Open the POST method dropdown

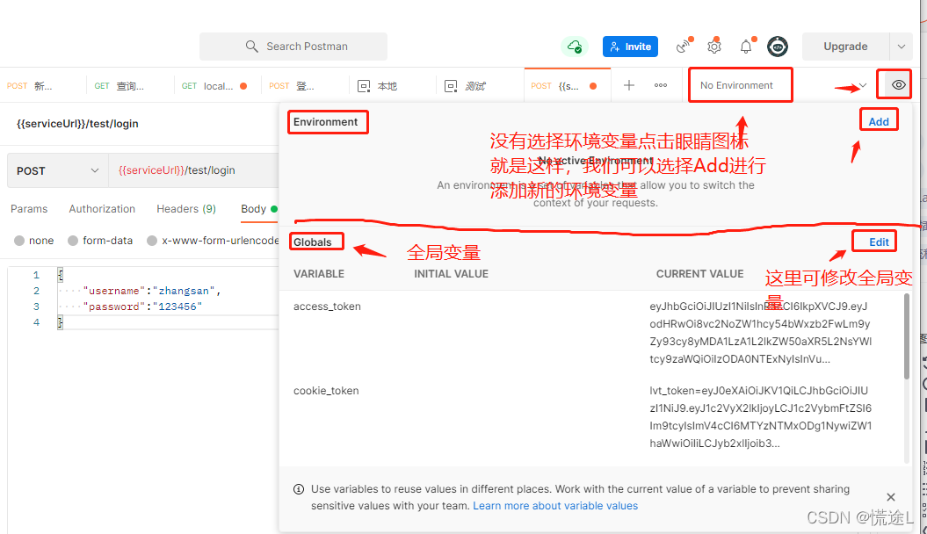tap(57, 170)
